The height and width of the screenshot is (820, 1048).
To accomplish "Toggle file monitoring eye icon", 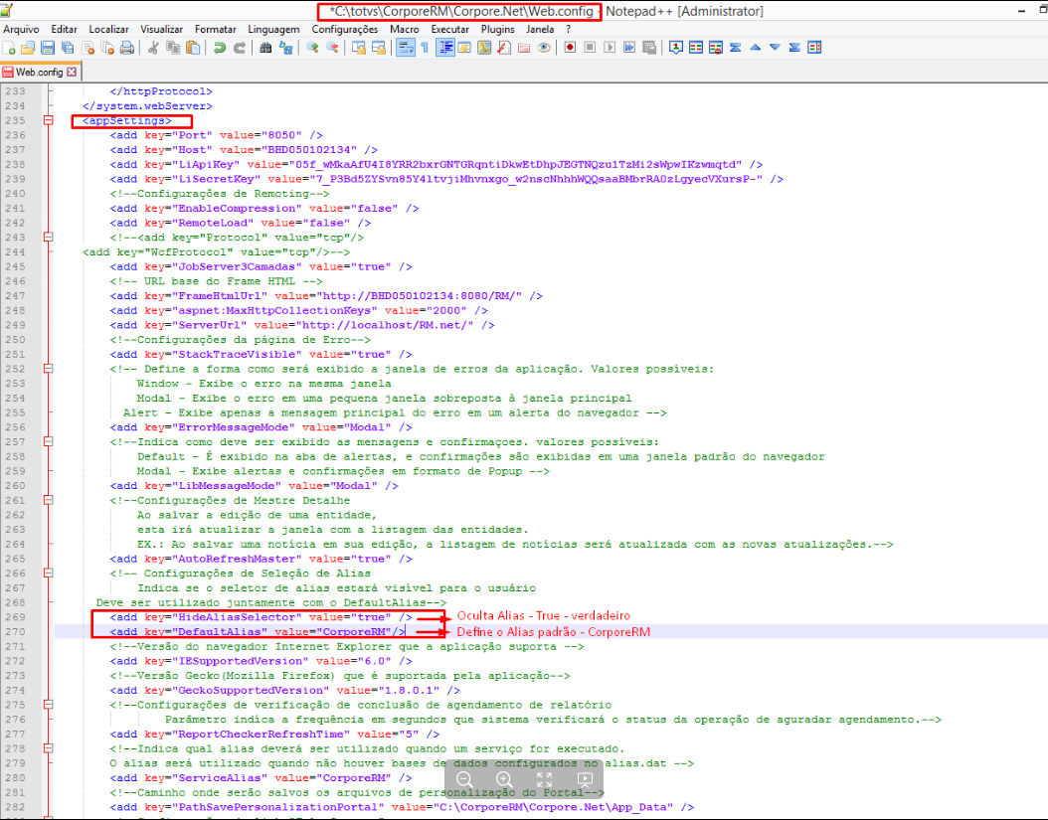I will tap(543, 48).
